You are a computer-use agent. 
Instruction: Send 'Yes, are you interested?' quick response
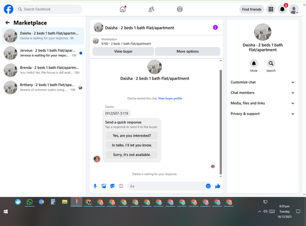pos(132,136)
